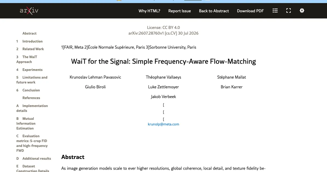Toggle the table of contents list icon
The height and width of the screenshot is (172, 327).
tap(275, 11)
